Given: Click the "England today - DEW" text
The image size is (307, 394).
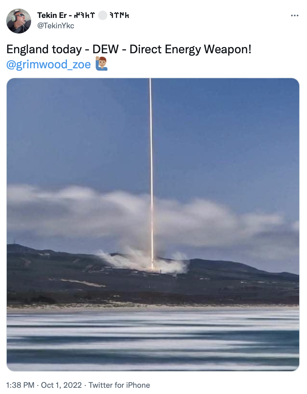Looking at the screenshot, I should pyautogui.click(x=62, y=49).
